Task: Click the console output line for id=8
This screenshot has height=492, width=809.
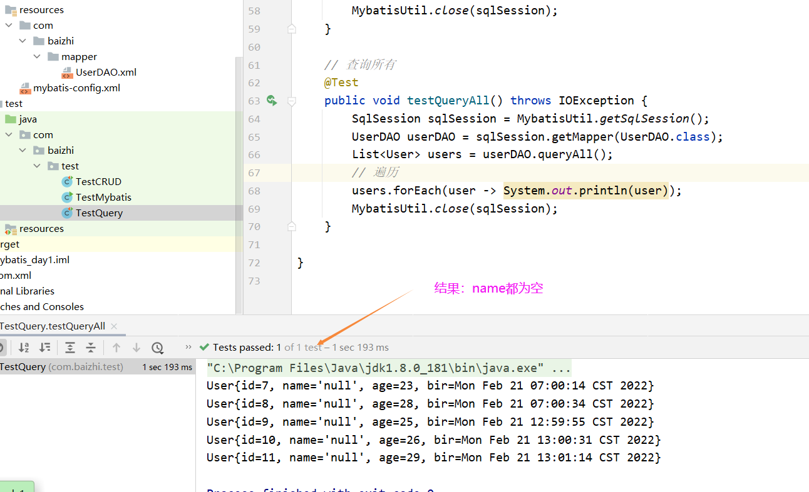Action: click(430, 403)
